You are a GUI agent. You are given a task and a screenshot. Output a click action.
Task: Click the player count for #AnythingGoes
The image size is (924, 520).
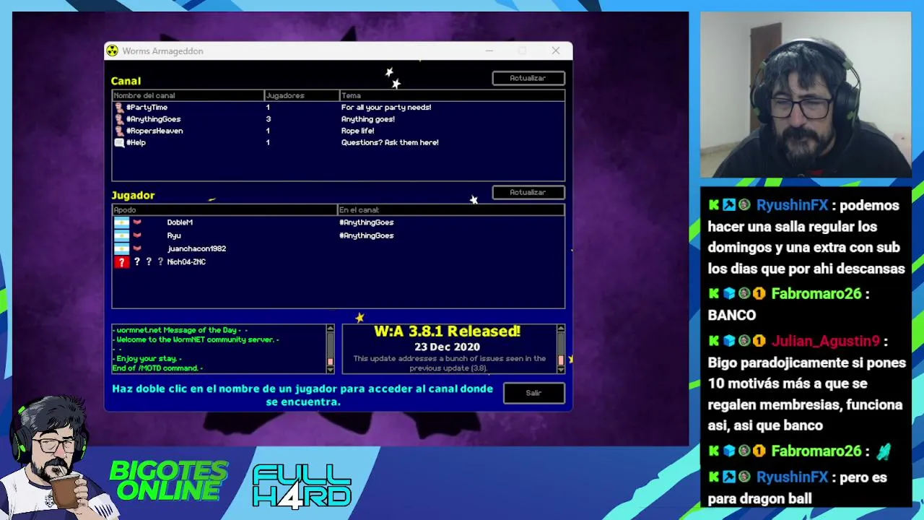pos(269,119)
